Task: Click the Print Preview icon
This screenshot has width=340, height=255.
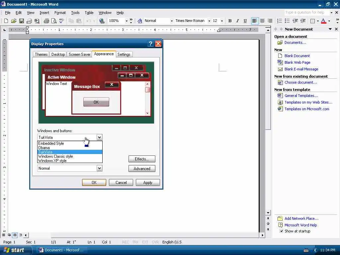Action: [x=54, y=21]
